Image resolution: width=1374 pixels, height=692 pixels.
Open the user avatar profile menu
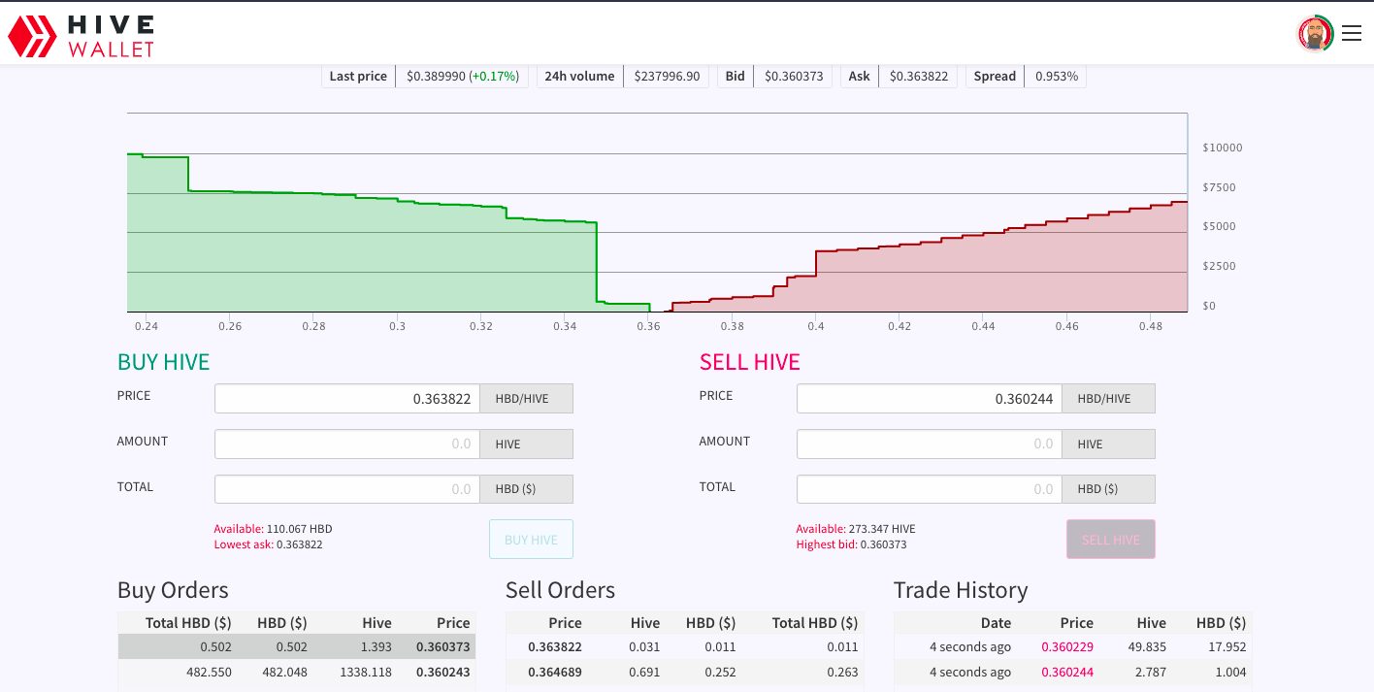[1315, 34]
